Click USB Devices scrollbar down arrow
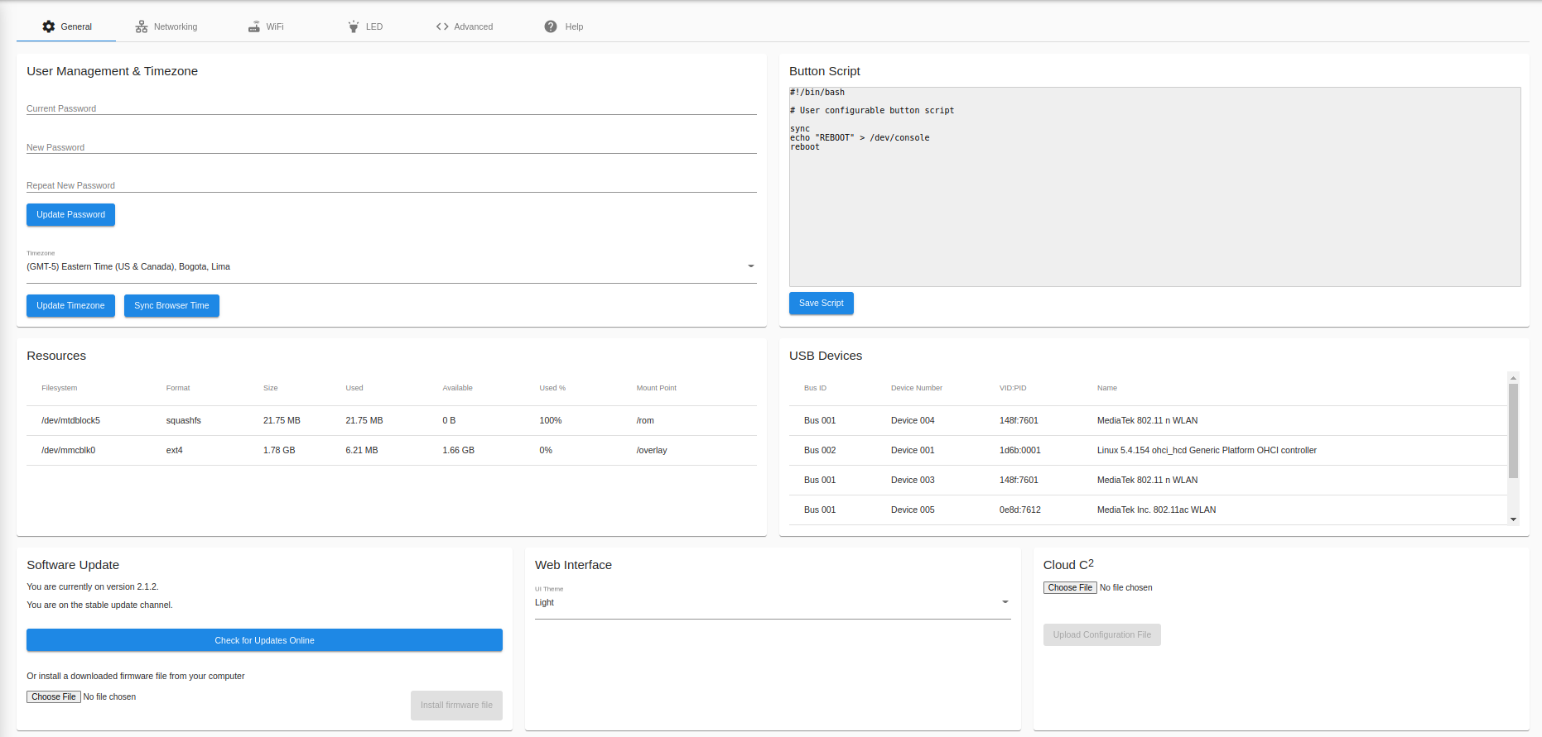 [1513, 519]
